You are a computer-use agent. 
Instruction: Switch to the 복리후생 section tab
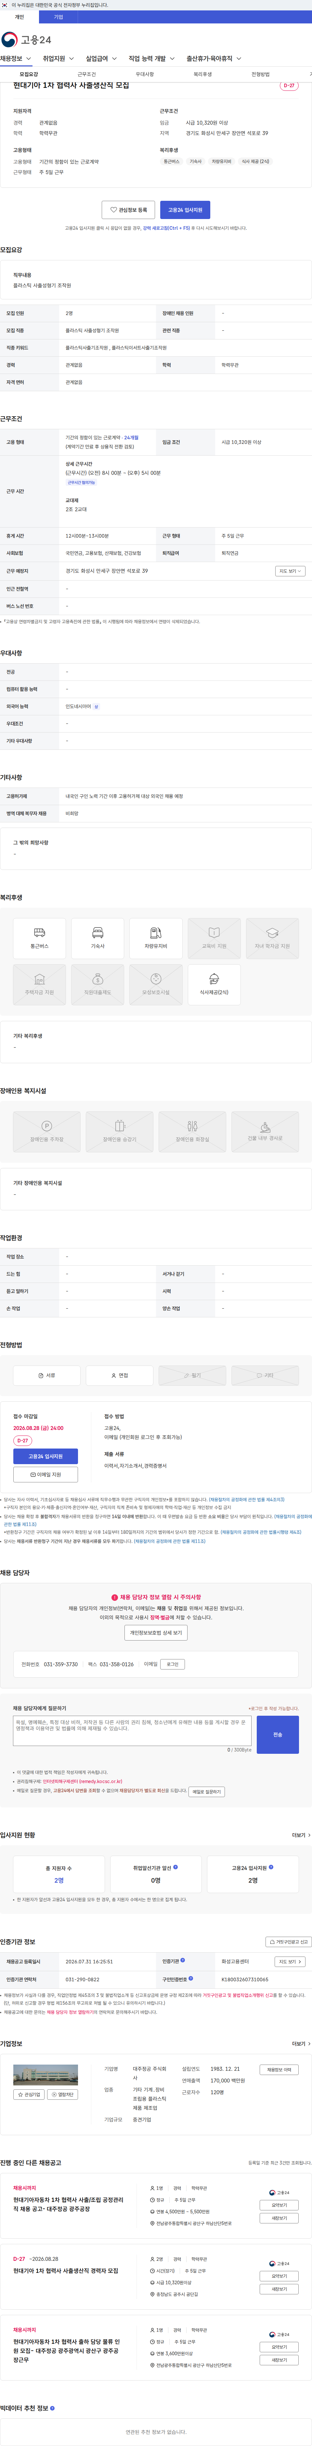[202, 74]
